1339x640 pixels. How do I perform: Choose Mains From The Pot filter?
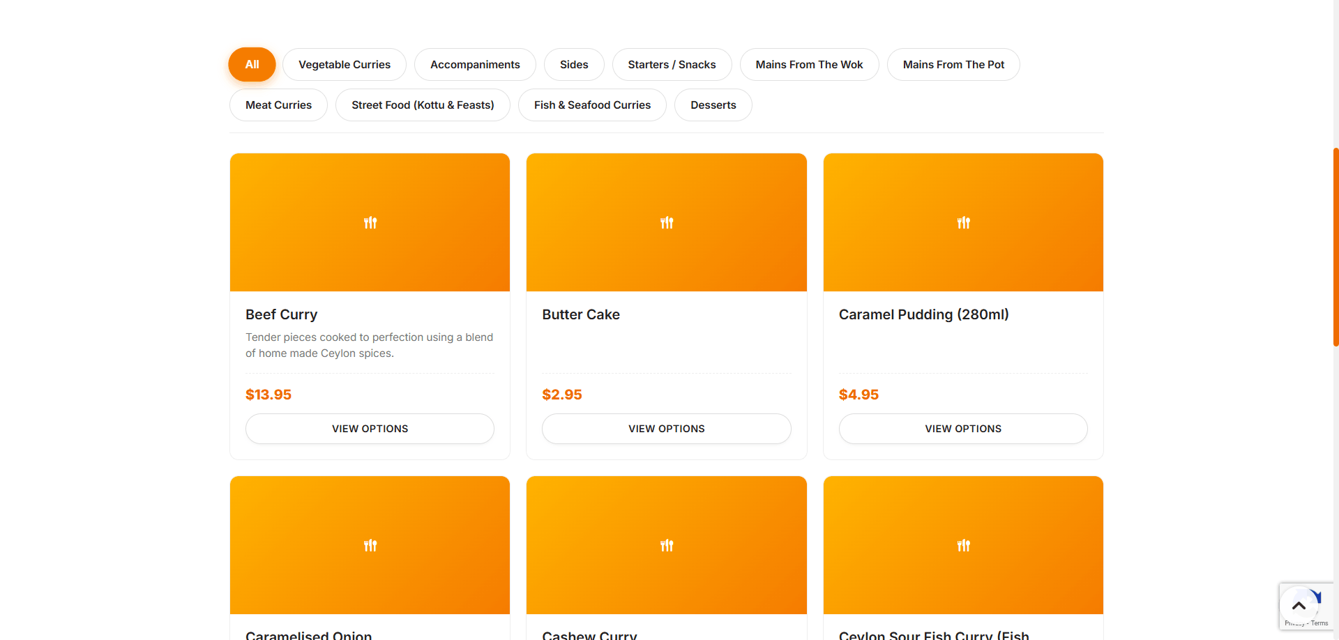(953, 64)
